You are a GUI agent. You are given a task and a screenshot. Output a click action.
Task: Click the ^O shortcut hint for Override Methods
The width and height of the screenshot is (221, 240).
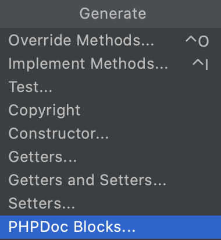[197, 41]
